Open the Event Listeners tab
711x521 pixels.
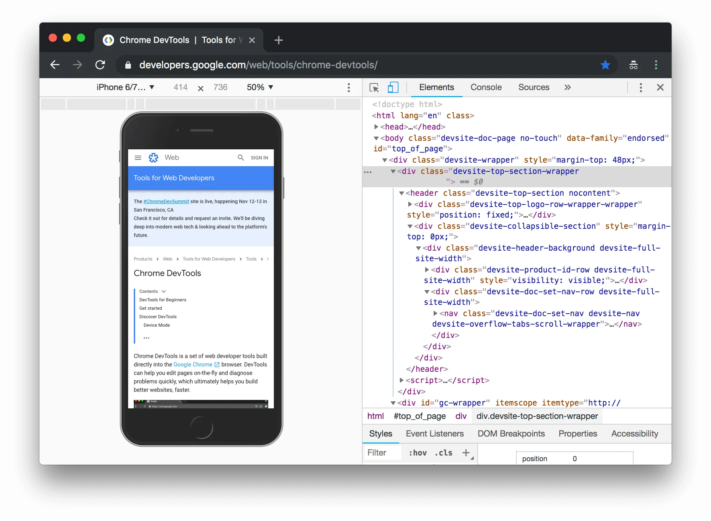pyautogui.click(x=435, y=434)
